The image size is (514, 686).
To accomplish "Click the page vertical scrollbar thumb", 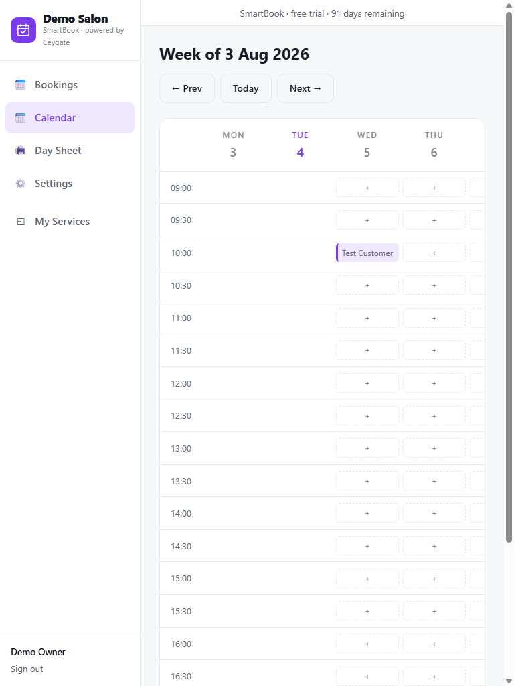I will (509, 277).
